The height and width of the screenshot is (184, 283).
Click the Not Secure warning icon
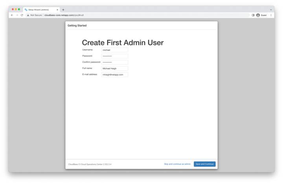pyautogui.click(x=28, y=15)
